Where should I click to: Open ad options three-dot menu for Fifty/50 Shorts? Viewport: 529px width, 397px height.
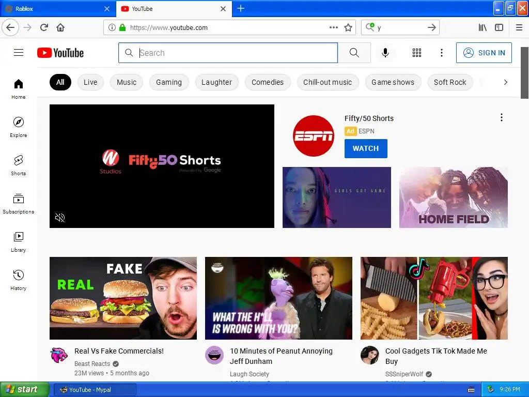point(501,117)
